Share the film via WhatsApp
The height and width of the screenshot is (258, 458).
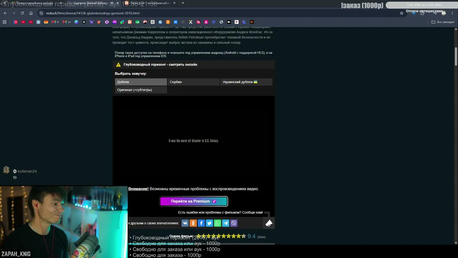pos(218,223)
